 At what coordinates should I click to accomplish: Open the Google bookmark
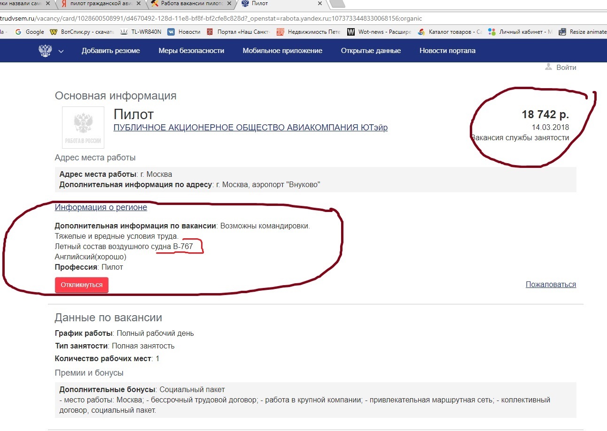point(30,32)
